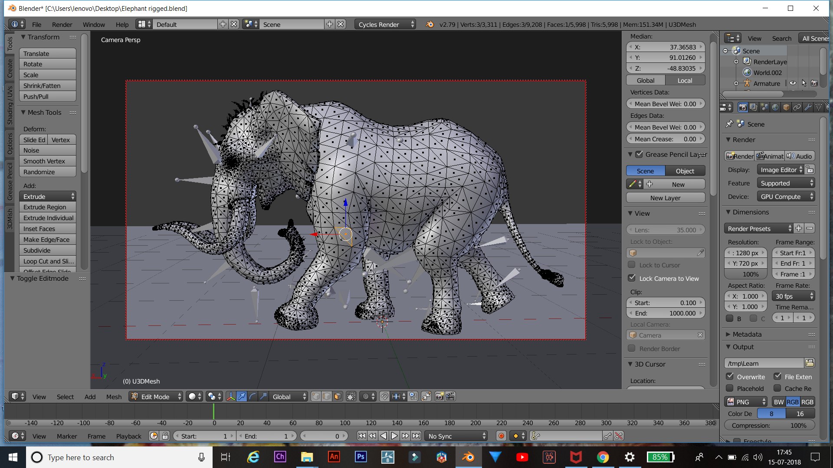
Task: Toggle Grease Pencil Layers checkbox
Action: pos(639,154)
